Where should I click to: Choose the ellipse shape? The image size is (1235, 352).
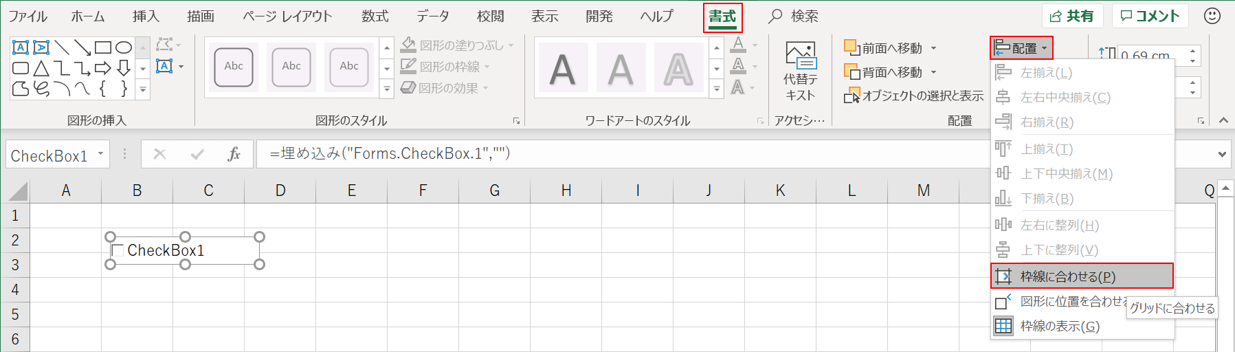click(x=124, y=47)
